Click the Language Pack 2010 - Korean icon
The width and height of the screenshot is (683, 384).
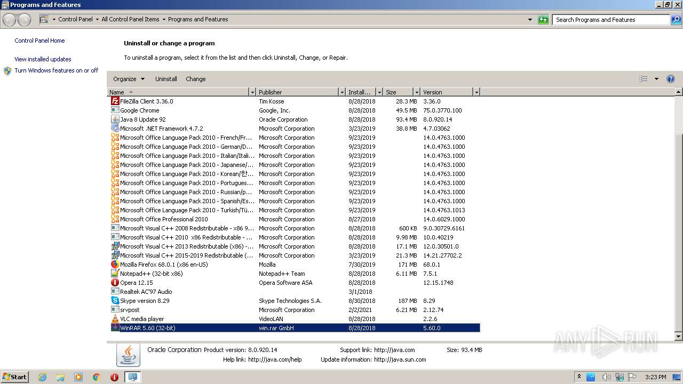pyautogui.click(x=115, y=173)
